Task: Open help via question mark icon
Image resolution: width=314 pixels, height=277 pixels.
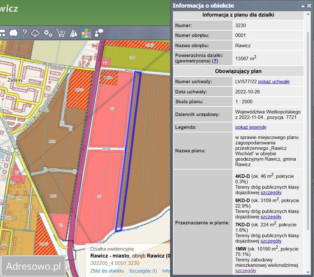Action: coord(24,33)
